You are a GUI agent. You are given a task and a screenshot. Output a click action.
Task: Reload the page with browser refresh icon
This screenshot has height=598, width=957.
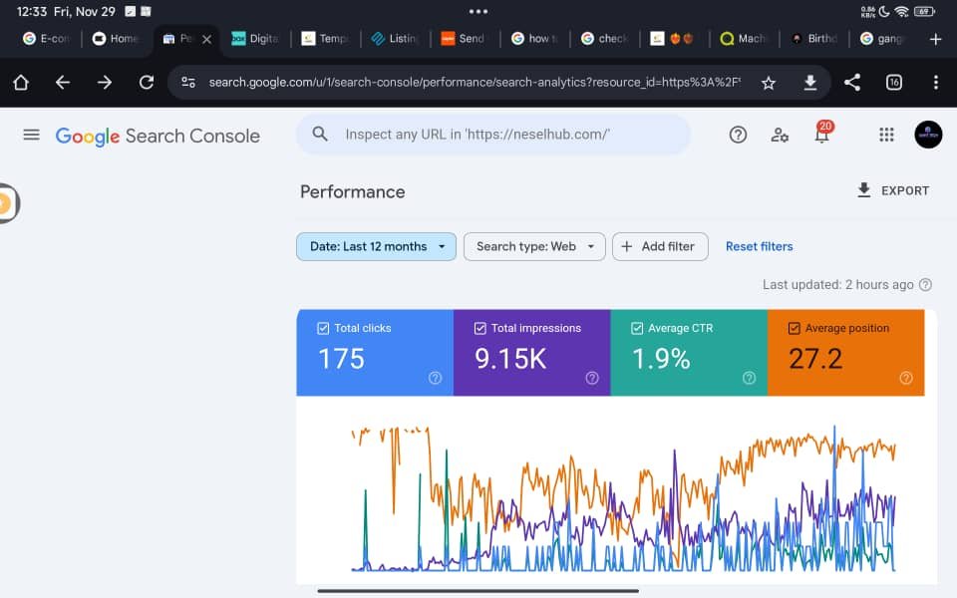coord(147,83)
